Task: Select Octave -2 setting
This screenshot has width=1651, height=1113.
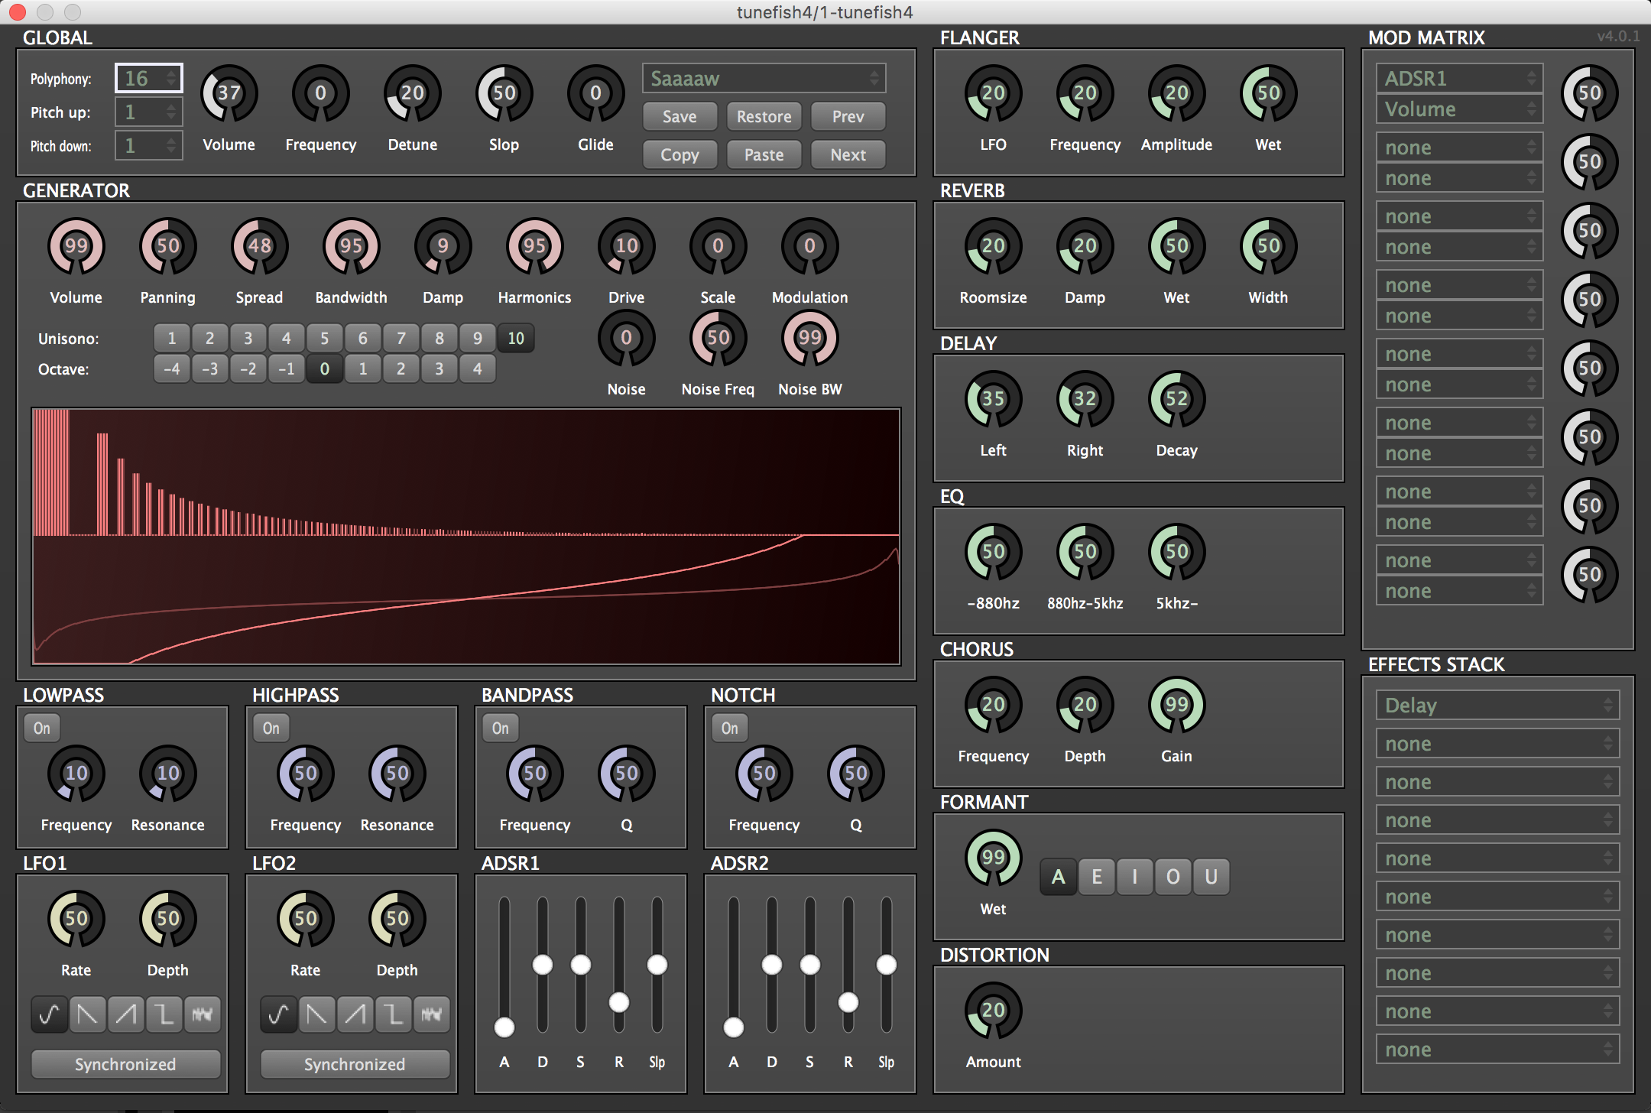Action: pos(248,368)
